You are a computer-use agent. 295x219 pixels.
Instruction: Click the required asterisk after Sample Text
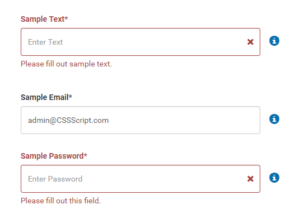[x=66, y=18]
